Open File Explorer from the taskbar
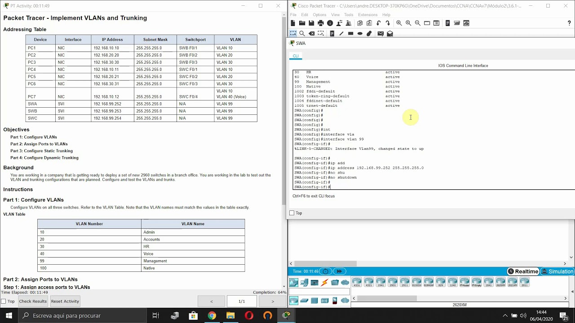 point(230,315)
